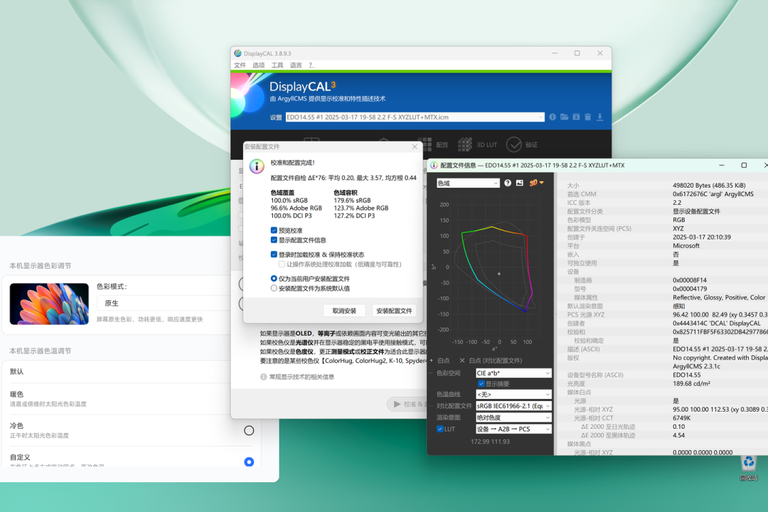
Task: Click the trash delete icon in DisplayCAL header
Action: click(x=588, y=117)
